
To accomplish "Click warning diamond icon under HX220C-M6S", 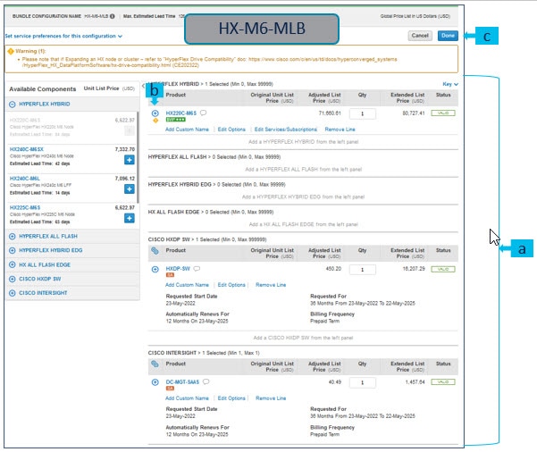I will click(155, 121).
